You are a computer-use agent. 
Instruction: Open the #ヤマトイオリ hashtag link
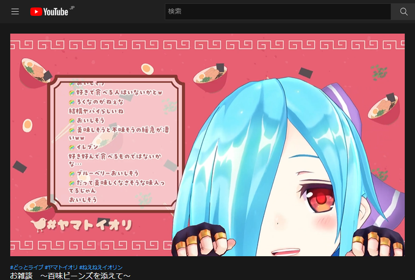(x=61, y=267)
